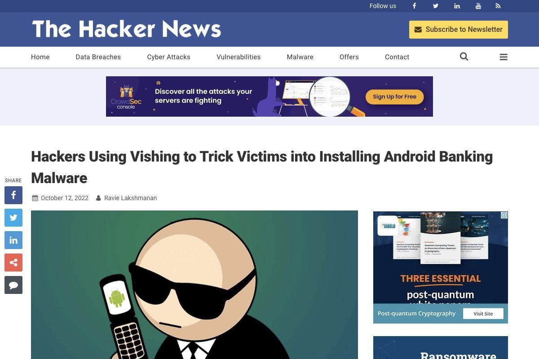
Task: Share article via Facebook sidebar button
Action: (13, 195)
